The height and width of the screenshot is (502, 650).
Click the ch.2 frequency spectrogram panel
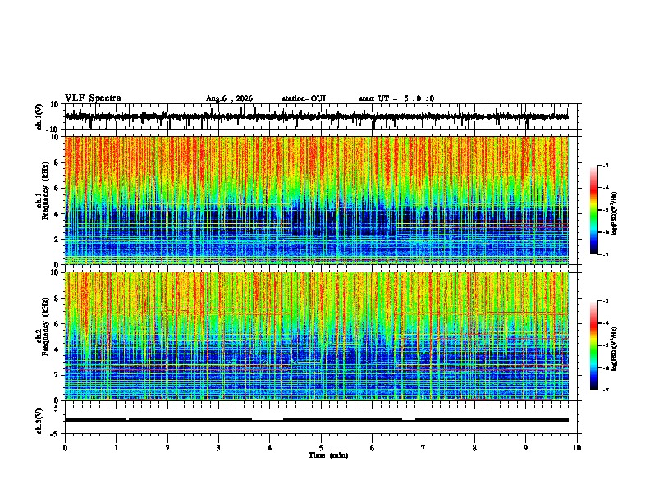(316, 336)
